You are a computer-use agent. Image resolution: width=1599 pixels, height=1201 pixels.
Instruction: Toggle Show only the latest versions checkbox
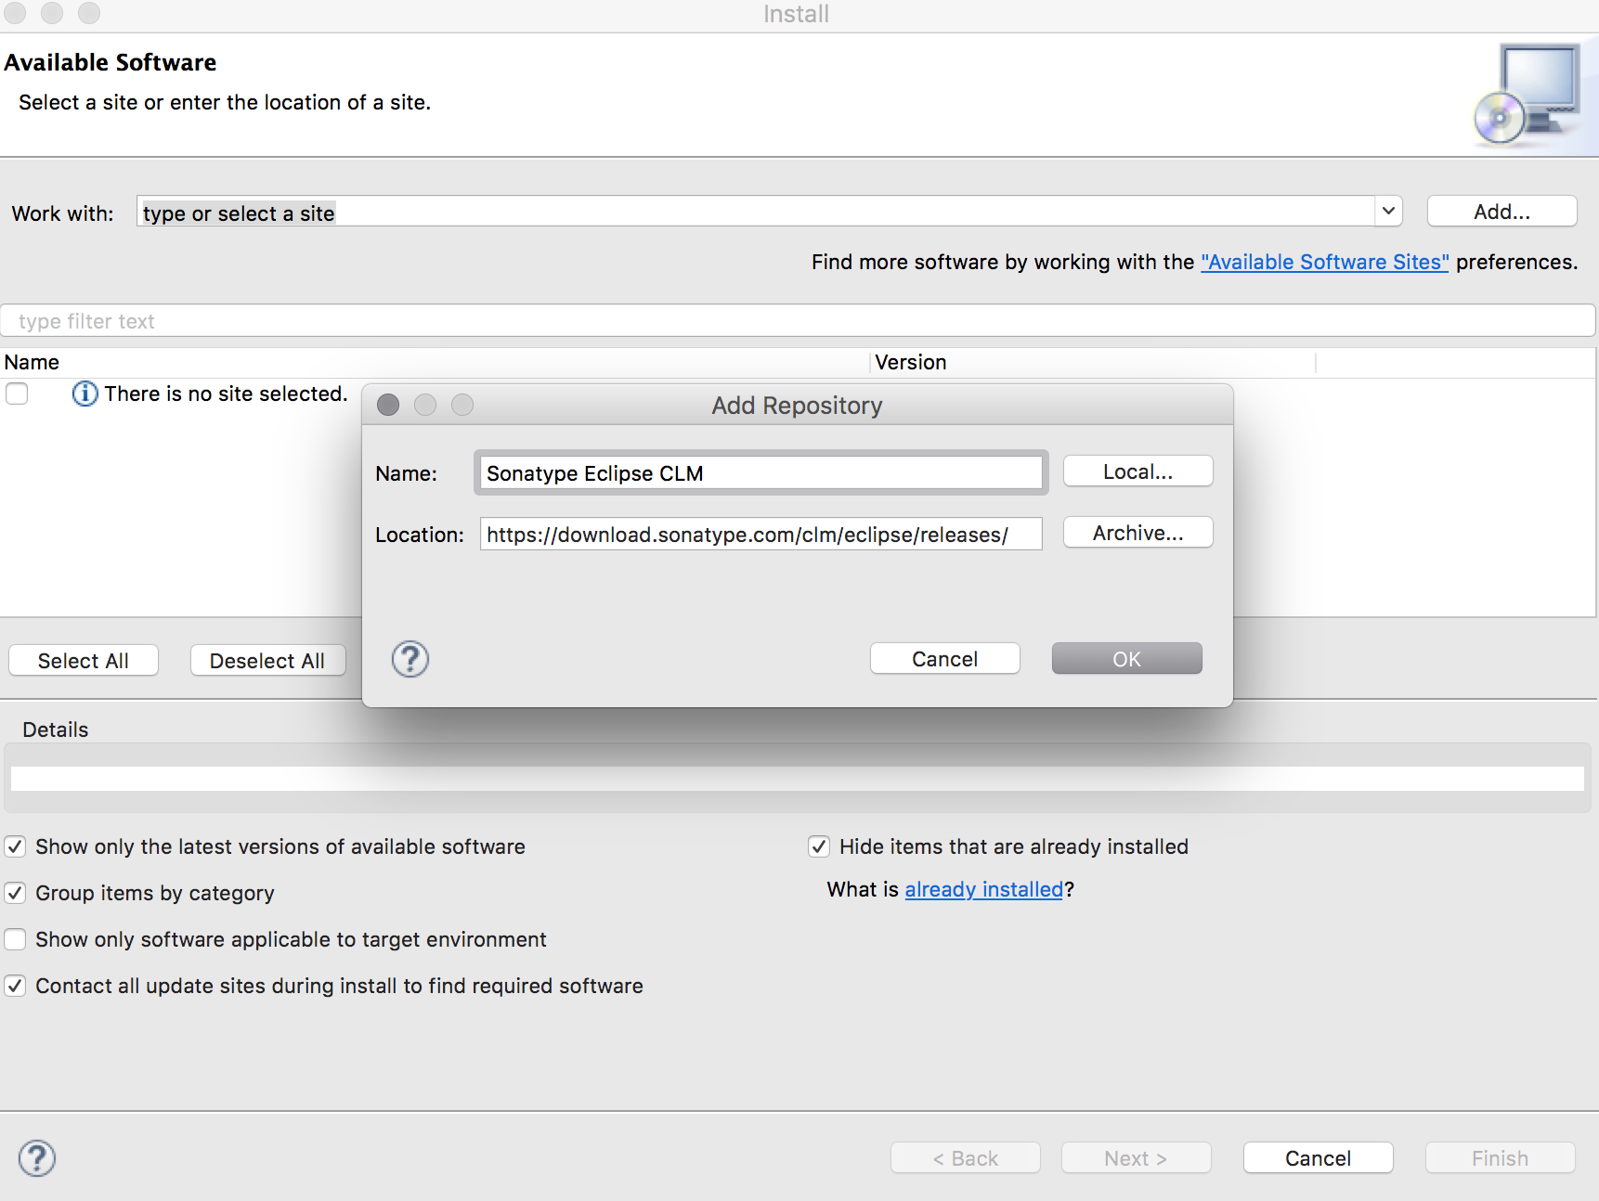(15, 846)
